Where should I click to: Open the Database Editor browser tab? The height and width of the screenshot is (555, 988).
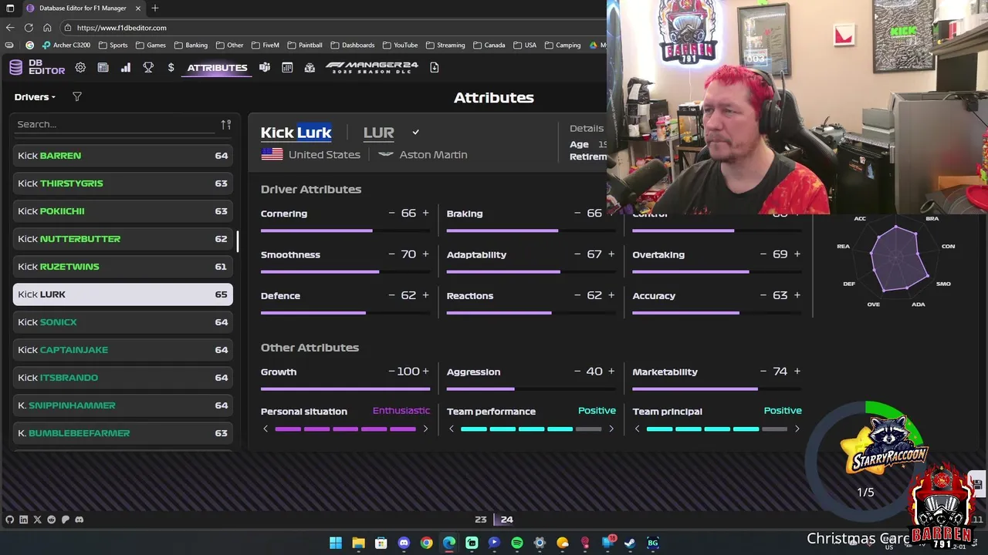tap(84, 8)
